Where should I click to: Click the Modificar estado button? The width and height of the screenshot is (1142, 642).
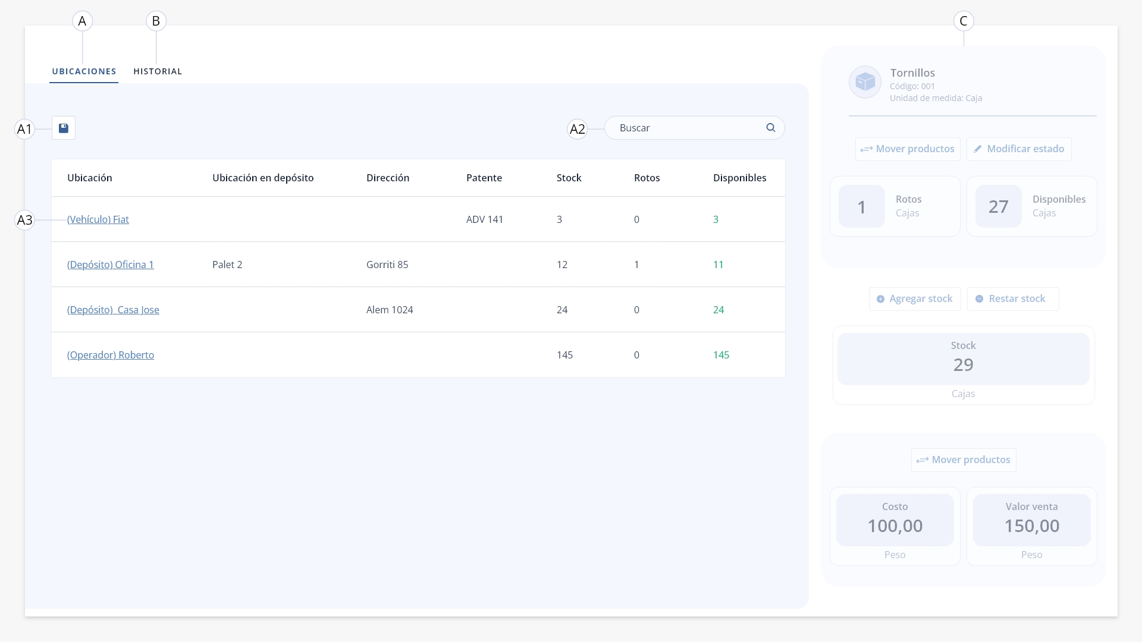tap(1019, 149)
